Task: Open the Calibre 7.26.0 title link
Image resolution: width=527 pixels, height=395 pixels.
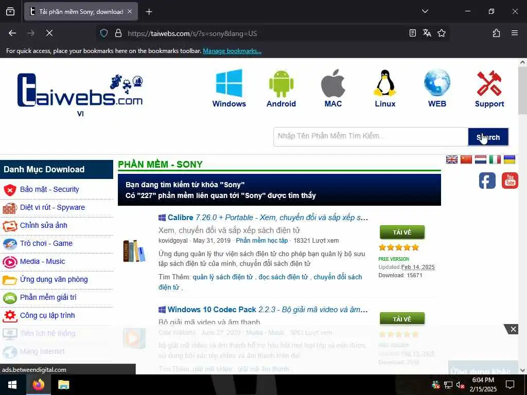Action: pyautogui.click(x=268, y=218)
